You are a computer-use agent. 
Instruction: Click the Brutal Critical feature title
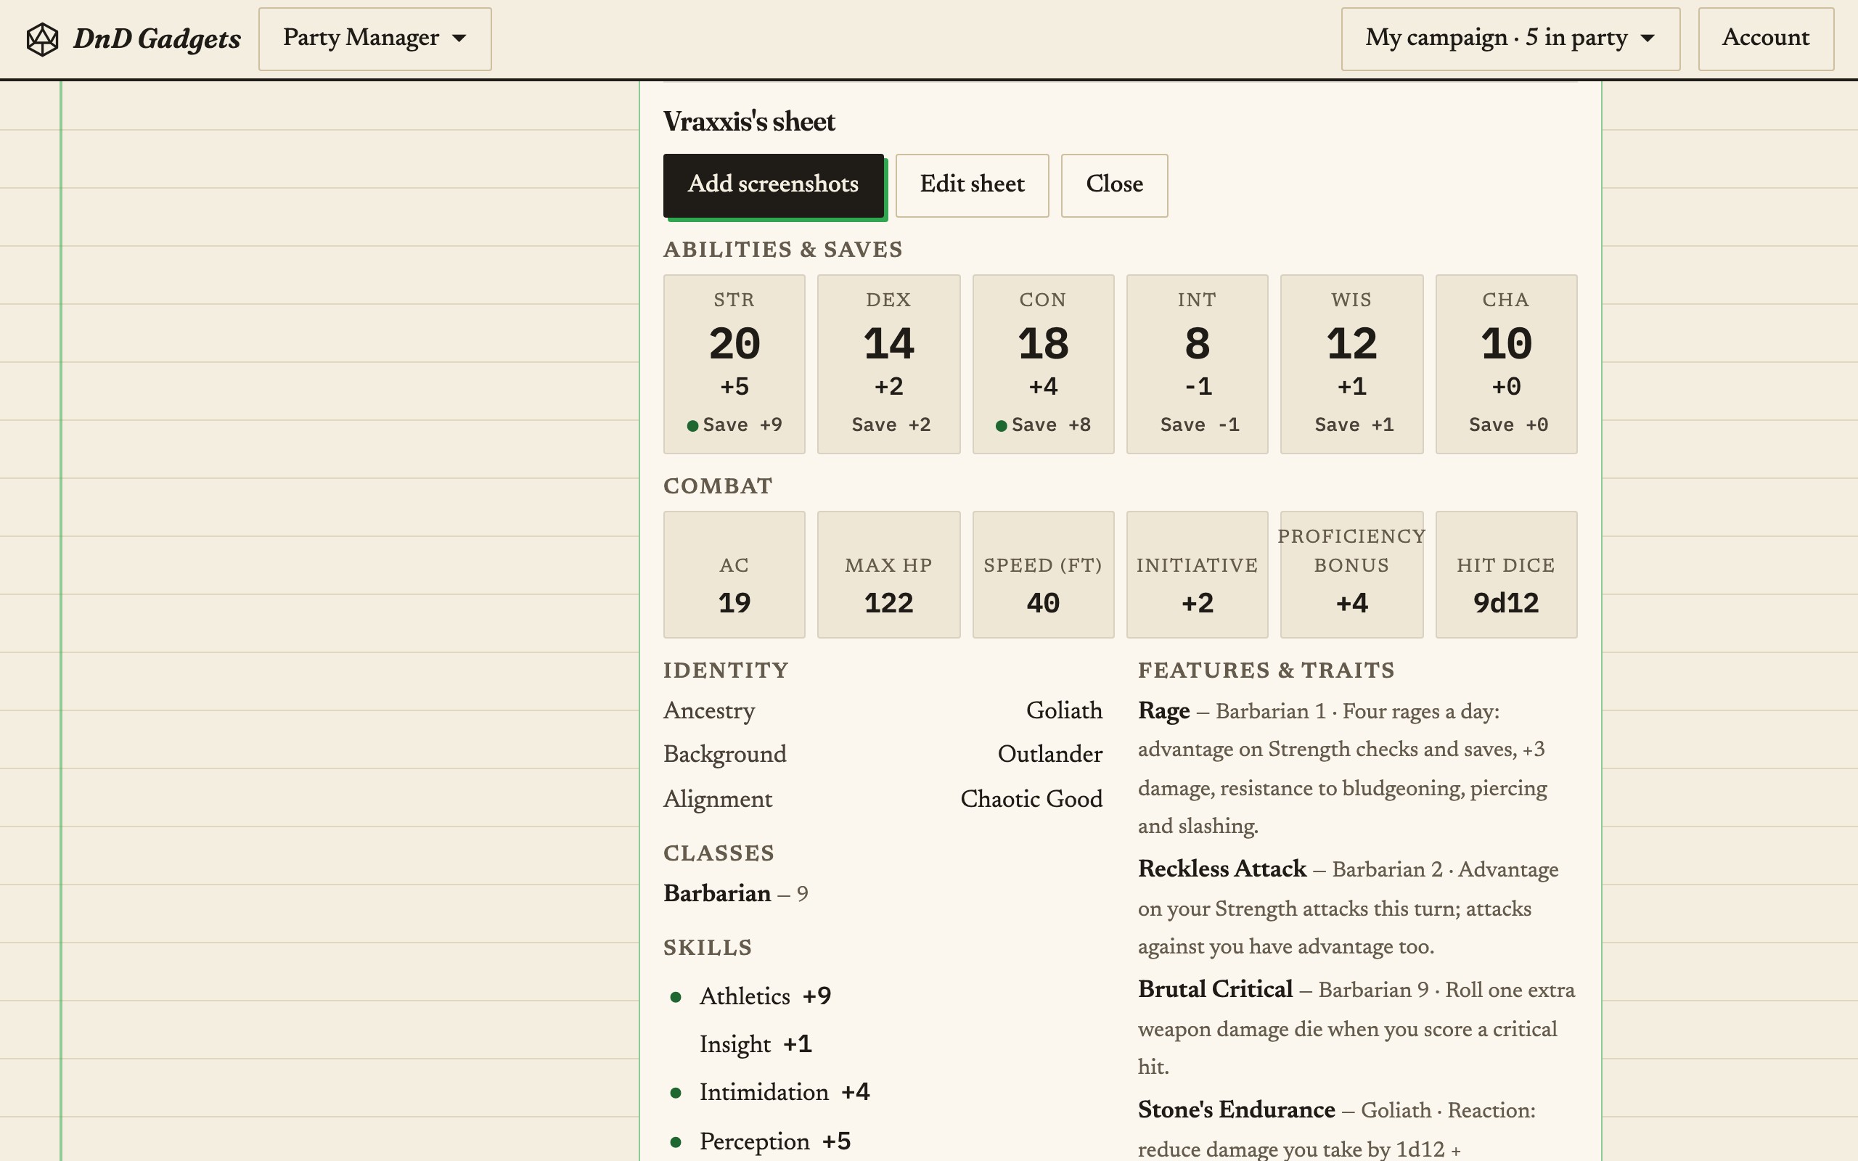click(x=1216, y=990)
